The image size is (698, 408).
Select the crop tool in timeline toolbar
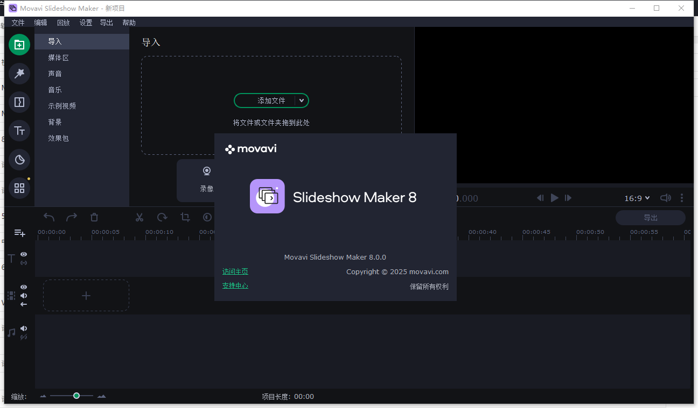click(185, 217)
